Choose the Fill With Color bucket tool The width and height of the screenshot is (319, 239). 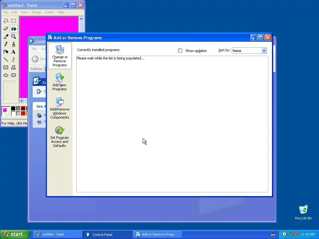click(x=14, y=29)
